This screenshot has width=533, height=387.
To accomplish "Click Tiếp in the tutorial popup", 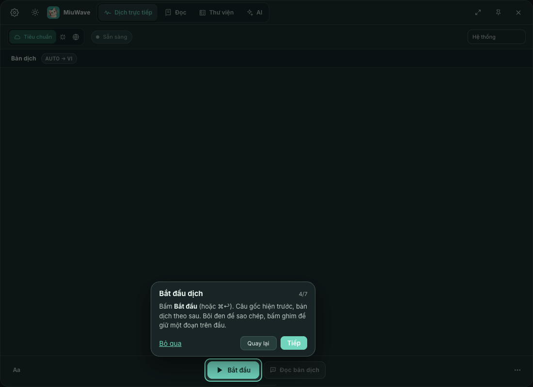I will click(294, 343).
